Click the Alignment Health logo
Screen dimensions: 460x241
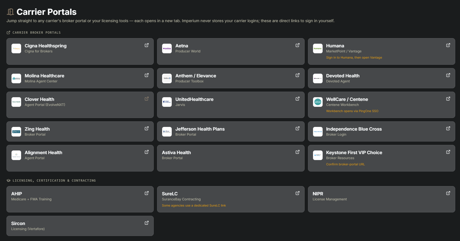click(x=16, y=155)
